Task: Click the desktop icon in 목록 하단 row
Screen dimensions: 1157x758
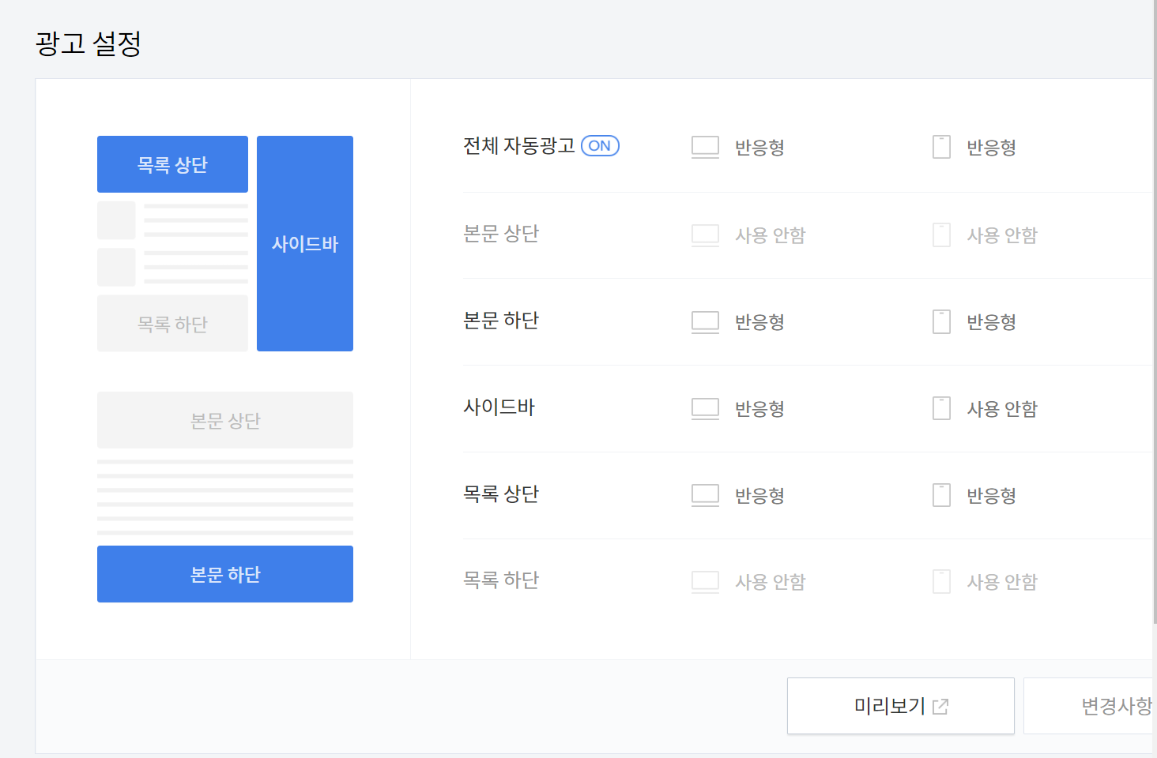Action: coord(705,582)
